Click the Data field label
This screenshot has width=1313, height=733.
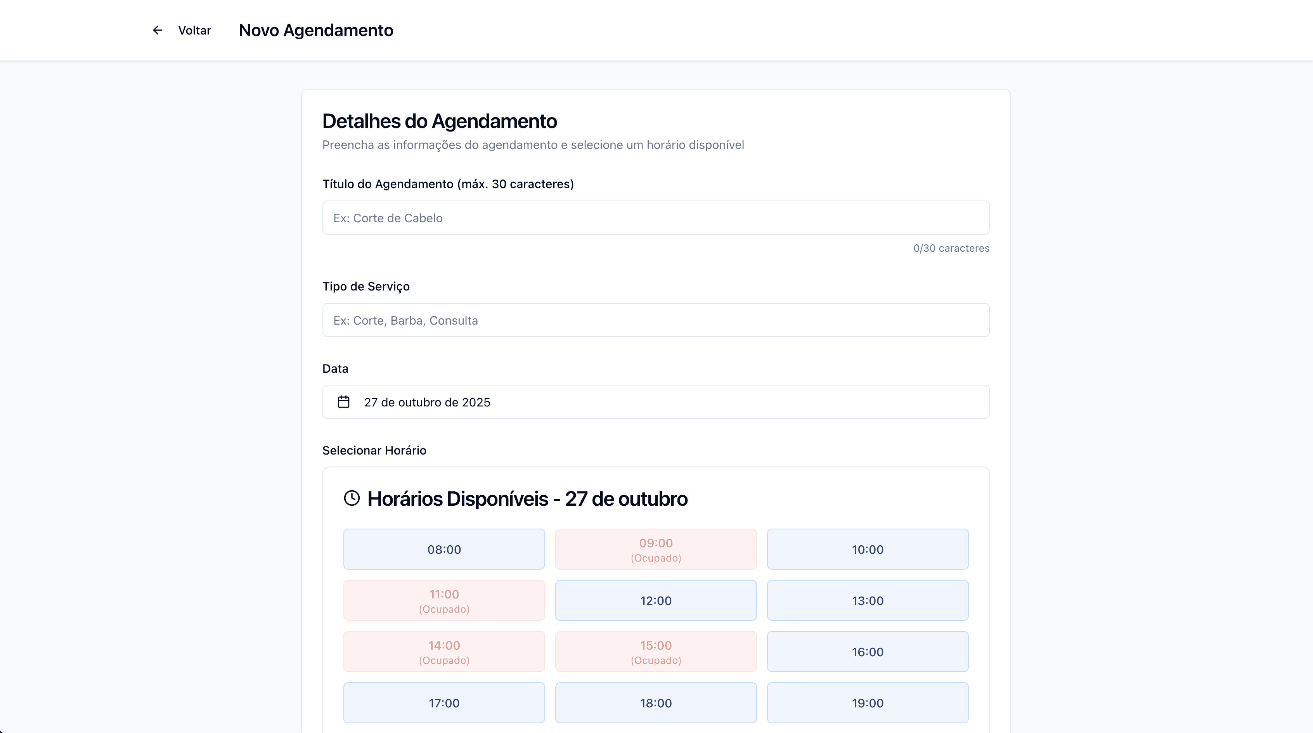[335, 368]
